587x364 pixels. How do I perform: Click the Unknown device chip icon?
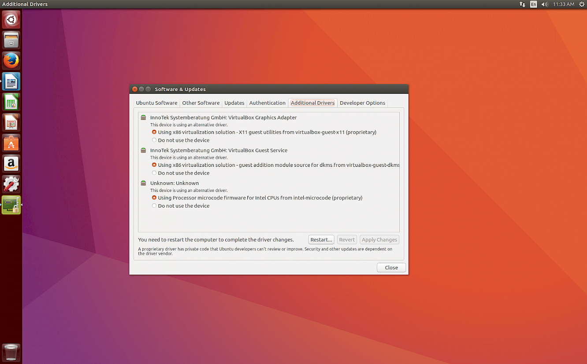click(143, 183)
